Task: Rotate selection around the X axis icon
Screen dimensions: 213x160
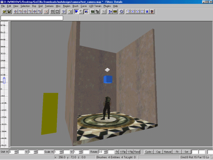Action: (x=20, y=12)
